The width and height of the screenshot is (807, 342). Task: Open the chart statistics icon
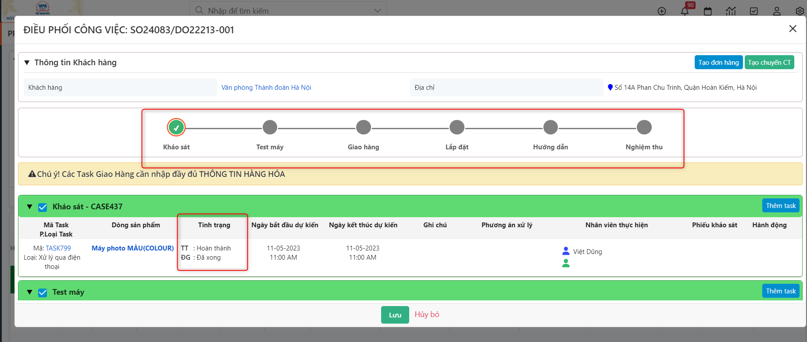coord(731,11)
